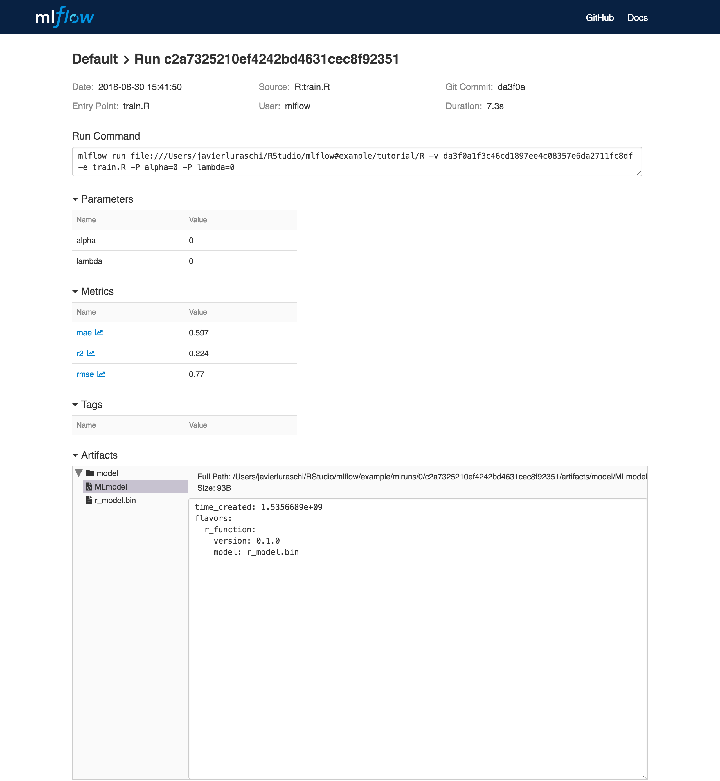The image size is (720, 781).
Task: Collapse the Tags section
Action: (x=75, y=405)
